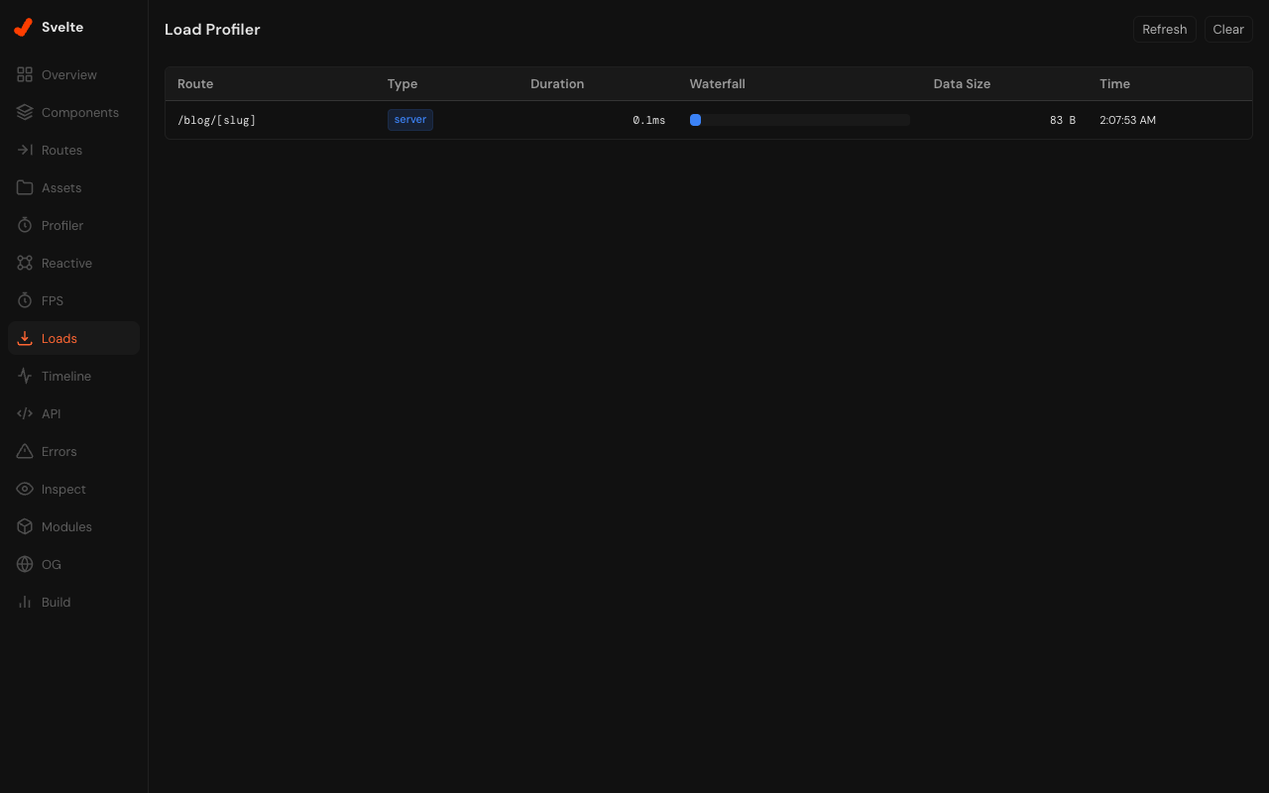
Task: Click the Waterfall column header
Action: [x=718, y=84]
